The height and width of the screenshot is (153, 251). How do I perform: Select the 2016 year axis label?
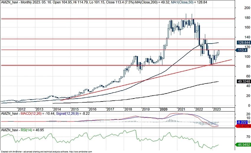coord(92,109)
